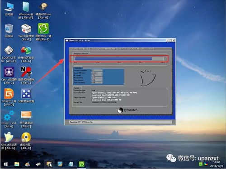This screenshot has height=169, width=226.
Task: Open 加载更多外置 desktop icon
Action: (x=26, y=96)
